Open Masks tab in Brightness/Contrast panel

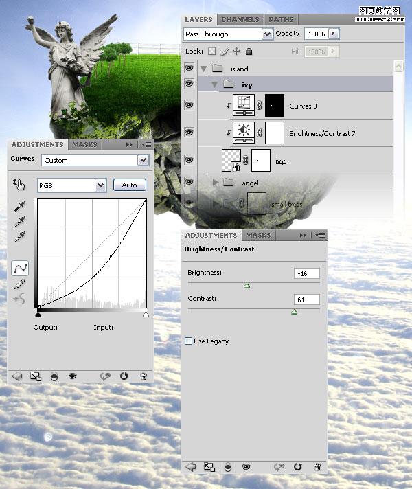pyautogui.click(x=258, y=235)
